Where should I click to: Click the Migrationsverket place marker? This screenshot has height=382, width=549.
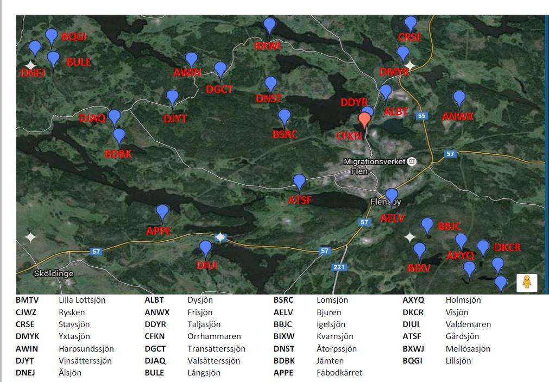pos(412,161)
